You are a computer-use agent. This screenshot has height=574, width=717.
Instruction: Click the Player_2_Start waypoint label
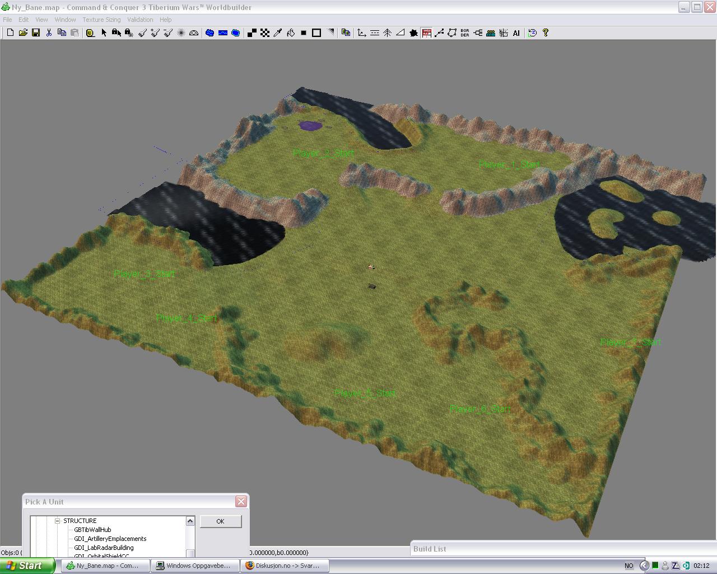[x=323, y=153]
